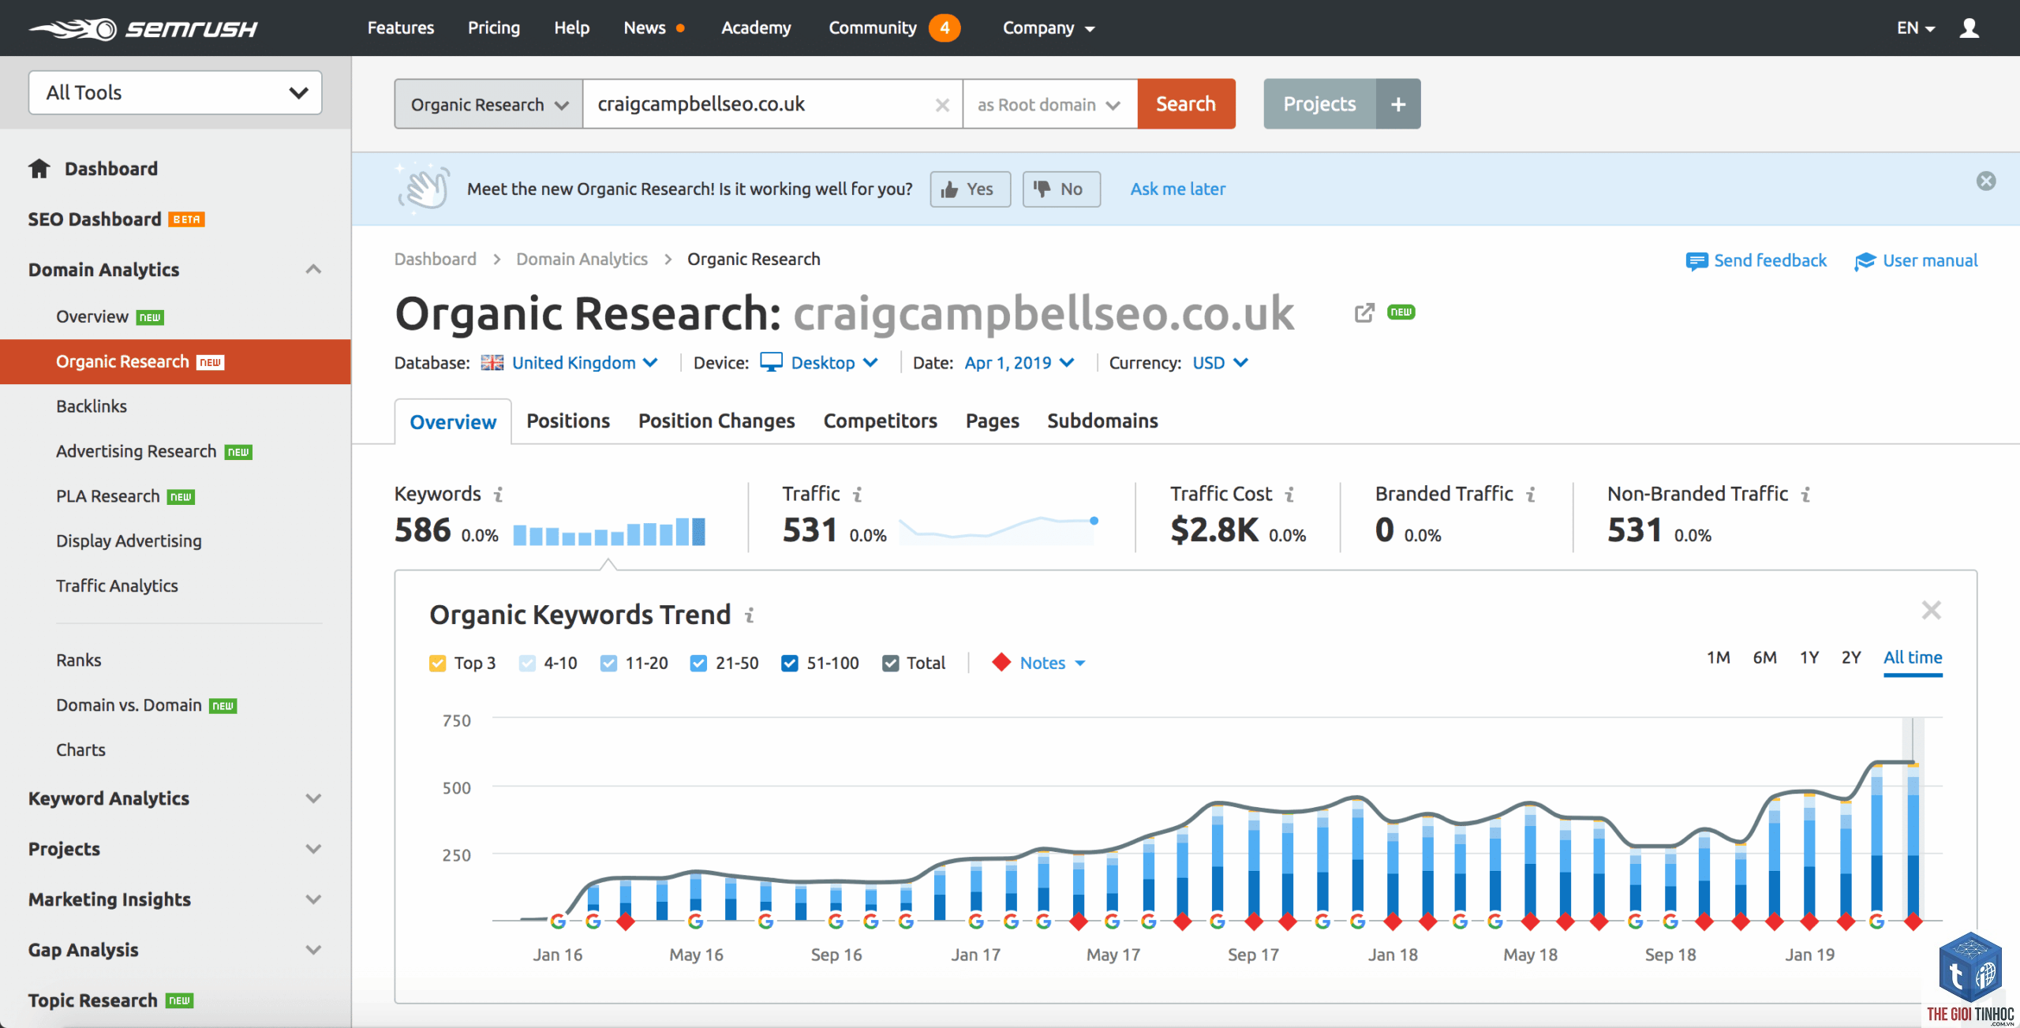Screen dimensions: 2020x1028
Task: Click the Ask me later link
Action: 1178,189
